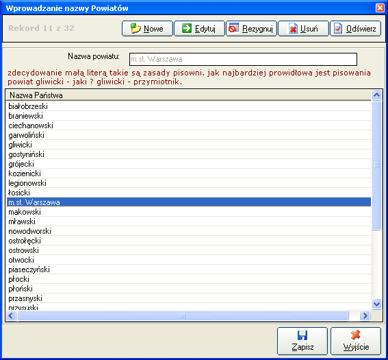This screenshot has width=388, height=360.
Task: Click the Edytuj button
Action: 199,29
